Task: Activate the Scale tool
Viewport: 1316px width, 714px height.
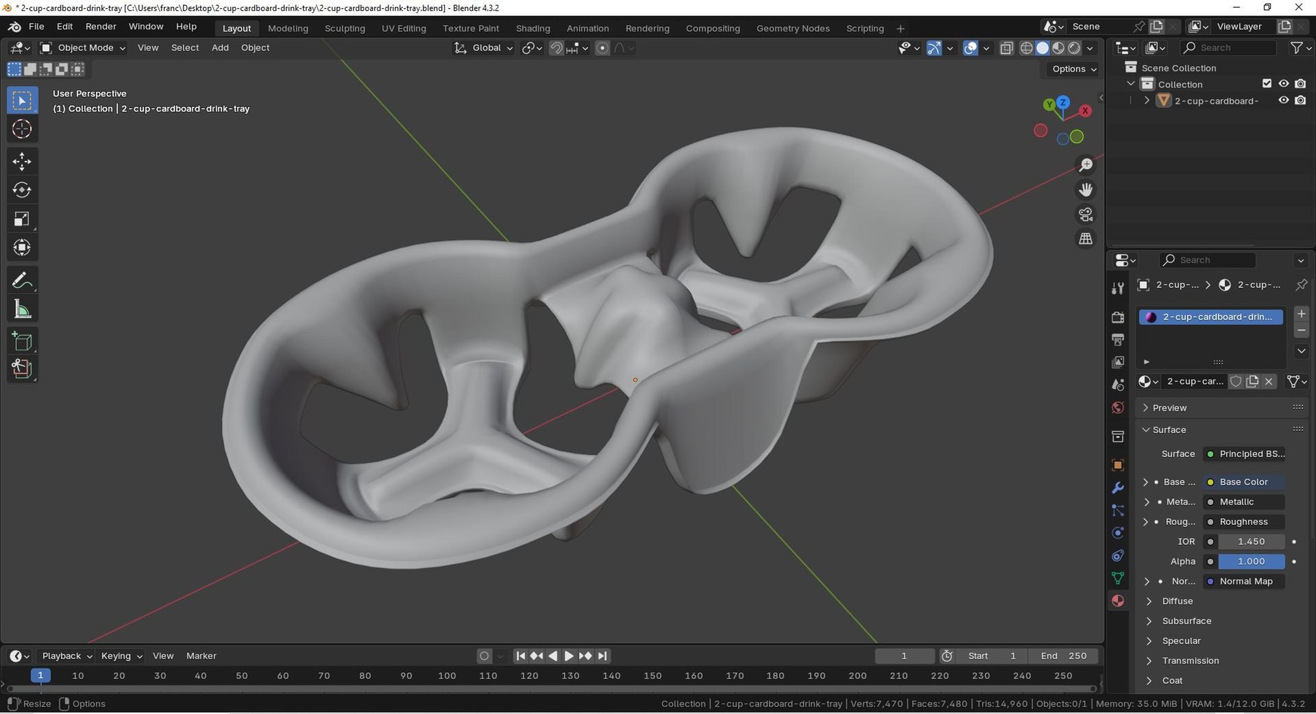Action: coord(22,219)
